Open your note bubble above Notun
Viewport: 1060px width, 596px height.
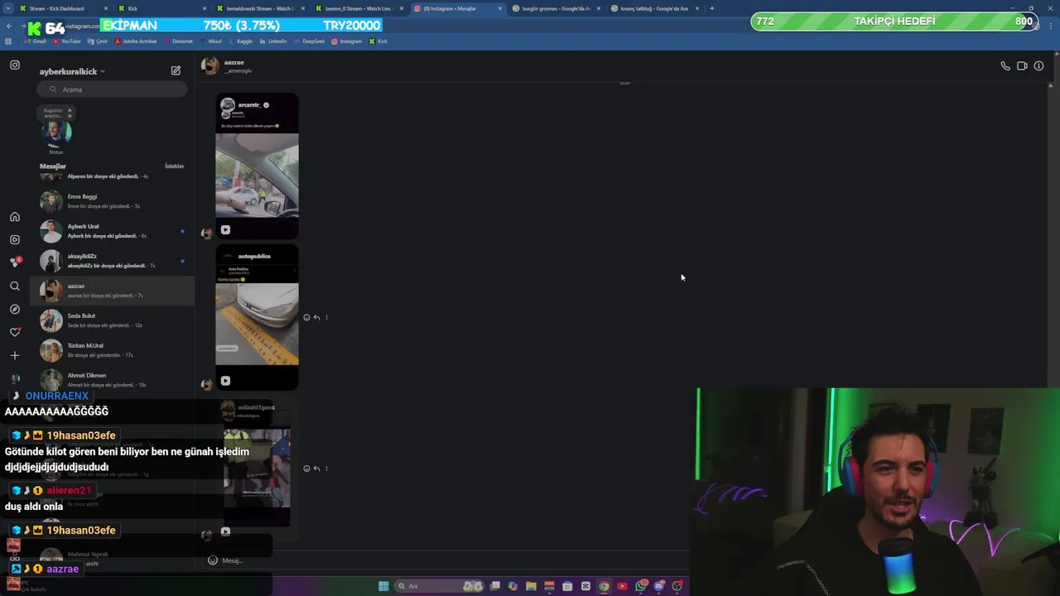tap(56, 113)
